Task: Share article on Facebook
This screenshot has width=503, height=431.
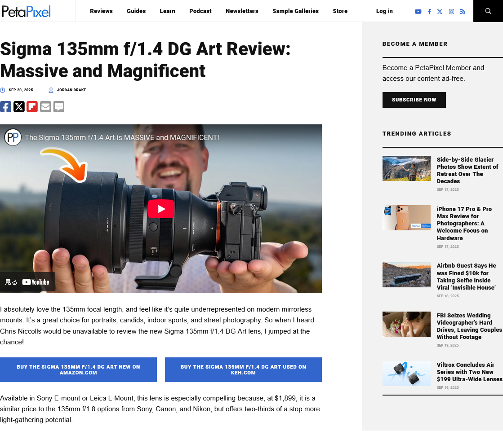Action: [5, 106]
